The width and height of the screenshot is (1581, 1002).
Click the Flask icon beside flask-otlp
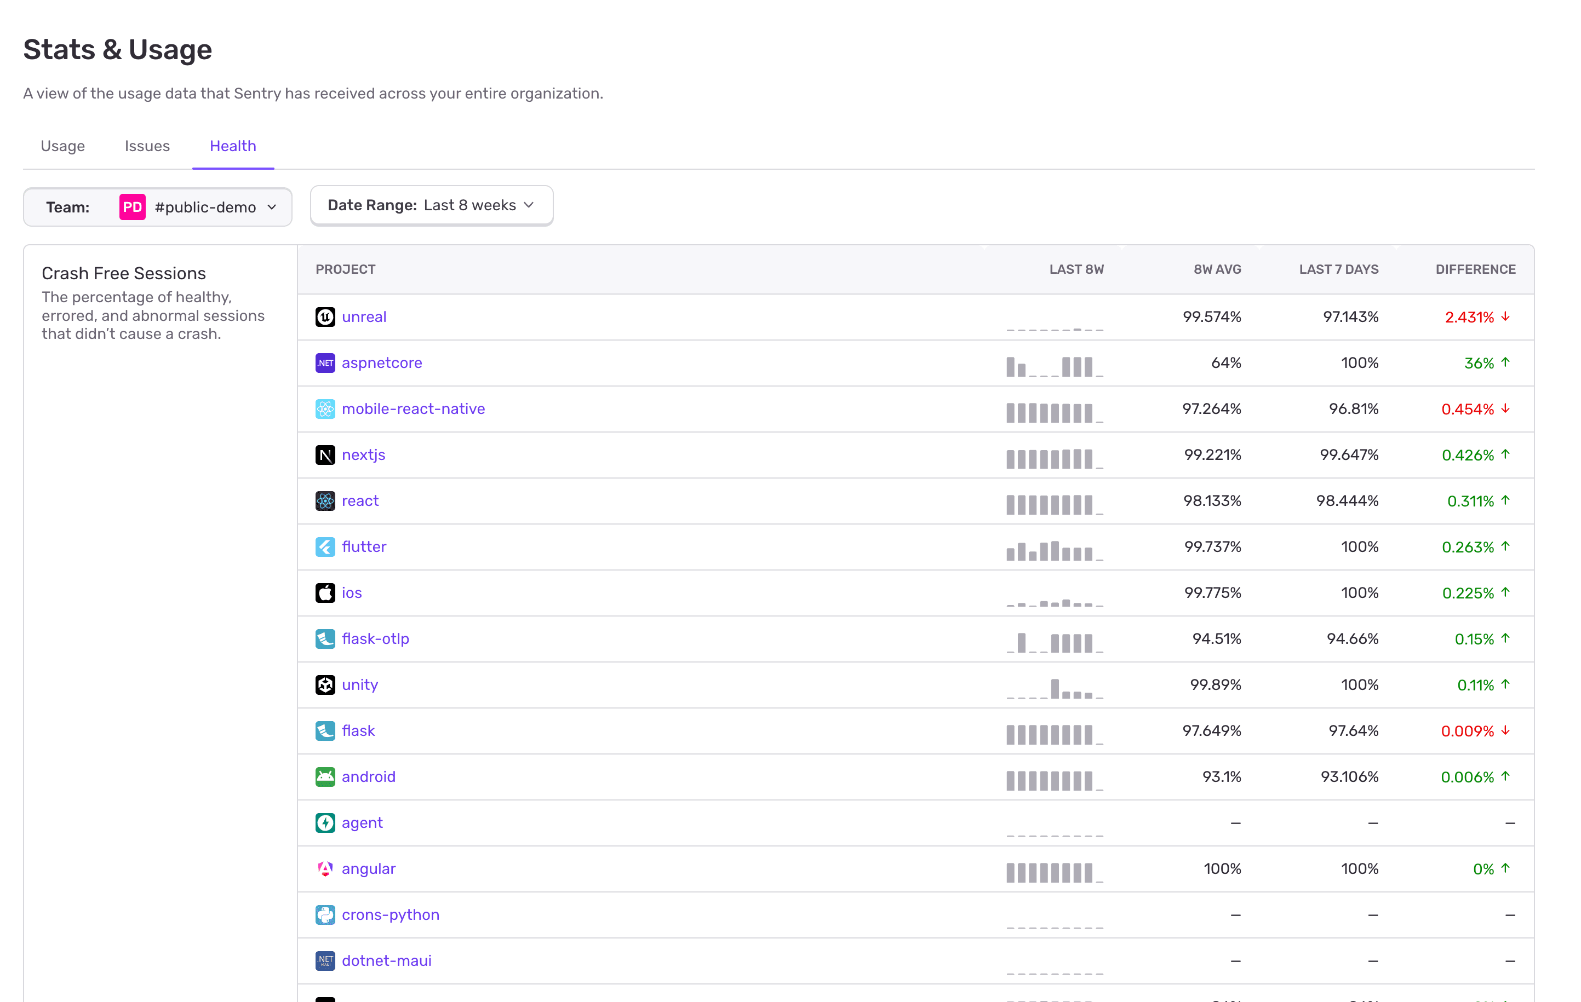[325, 638]
